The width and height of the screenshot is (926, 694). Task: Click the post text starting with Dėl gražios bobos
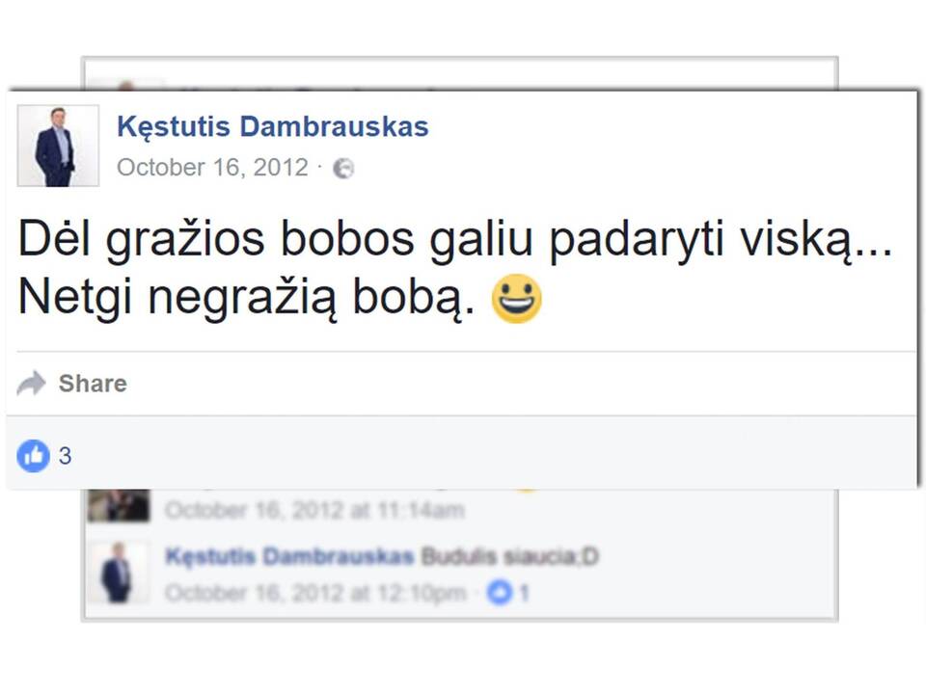point(454,269)
